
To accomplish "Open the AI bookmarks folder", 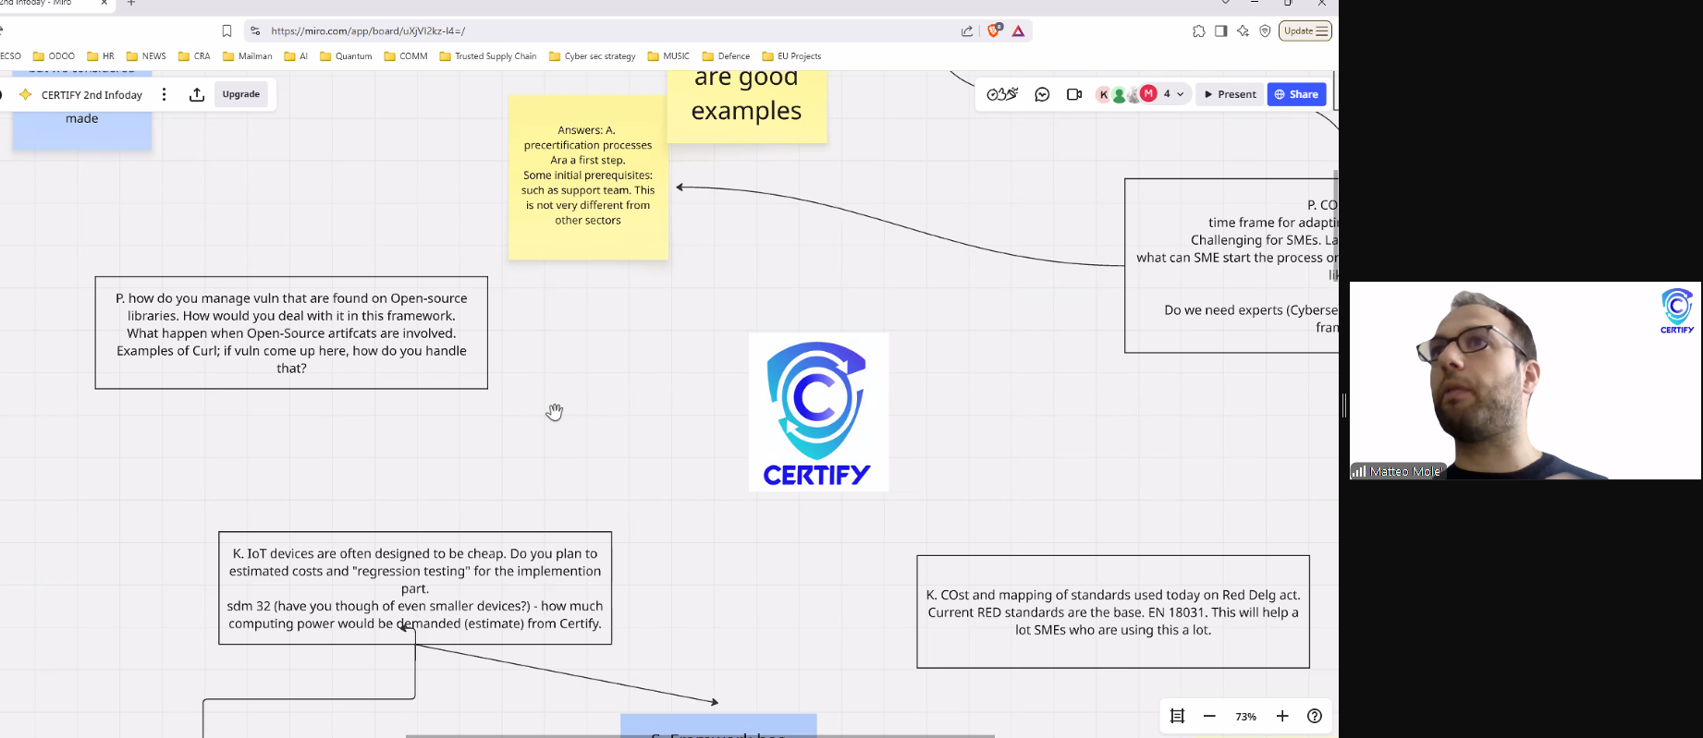I will 296,56.
